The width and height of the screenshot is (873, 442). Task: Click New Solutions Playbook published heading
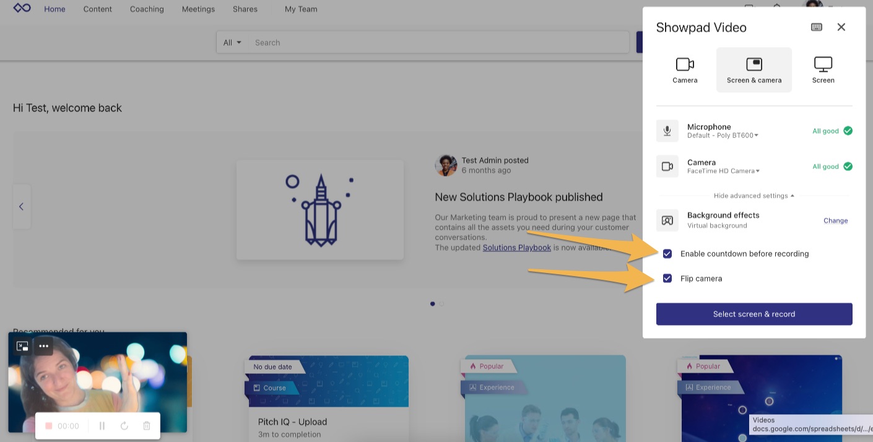coord(519,197)
